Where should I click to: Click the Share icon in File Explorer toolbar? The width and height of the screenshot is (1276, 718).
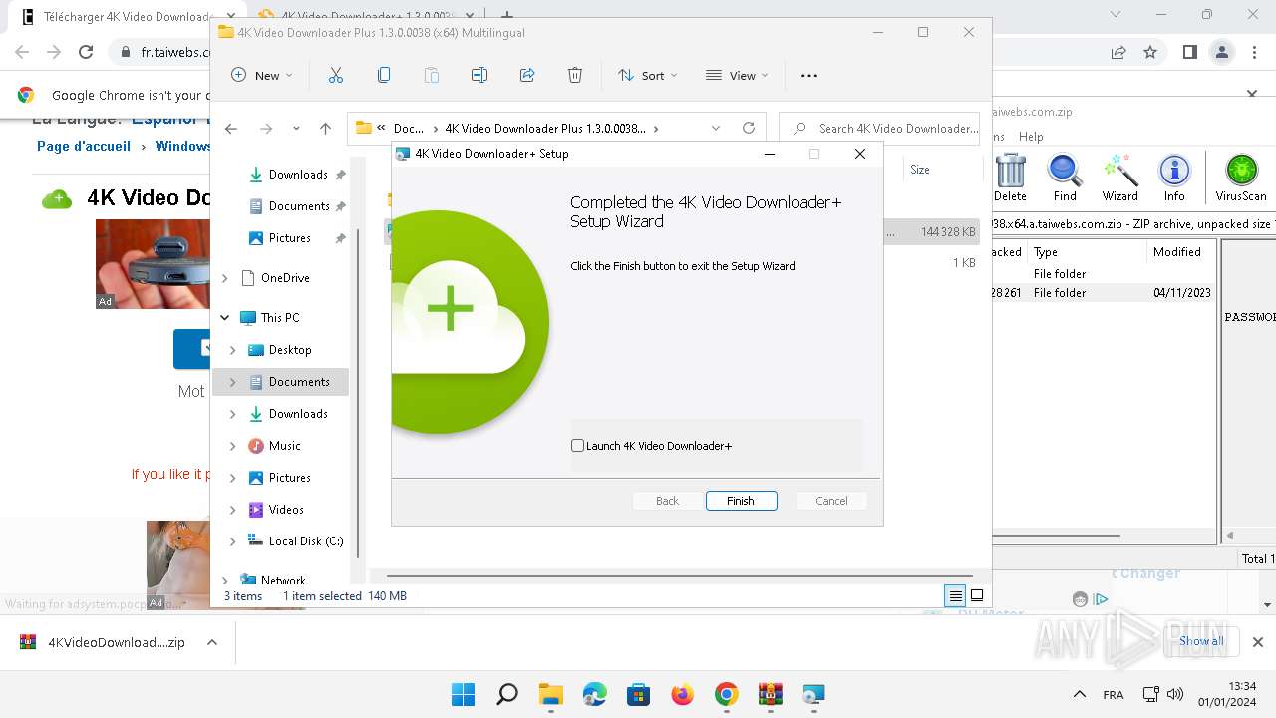click(x=527, y=75)
